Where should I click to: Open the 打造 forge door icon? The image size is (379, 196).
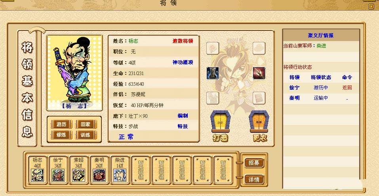[221, 126]
